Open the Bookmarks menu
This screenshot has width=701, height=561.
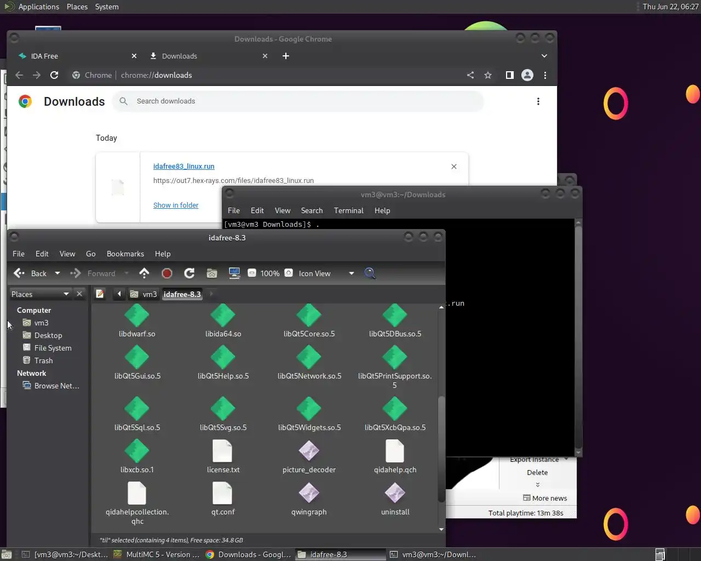point(125,254)
